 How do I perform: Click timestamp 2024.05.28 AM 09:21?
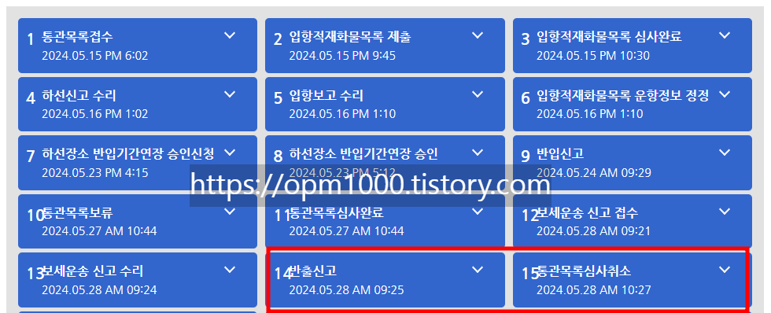tap(593, 231)
